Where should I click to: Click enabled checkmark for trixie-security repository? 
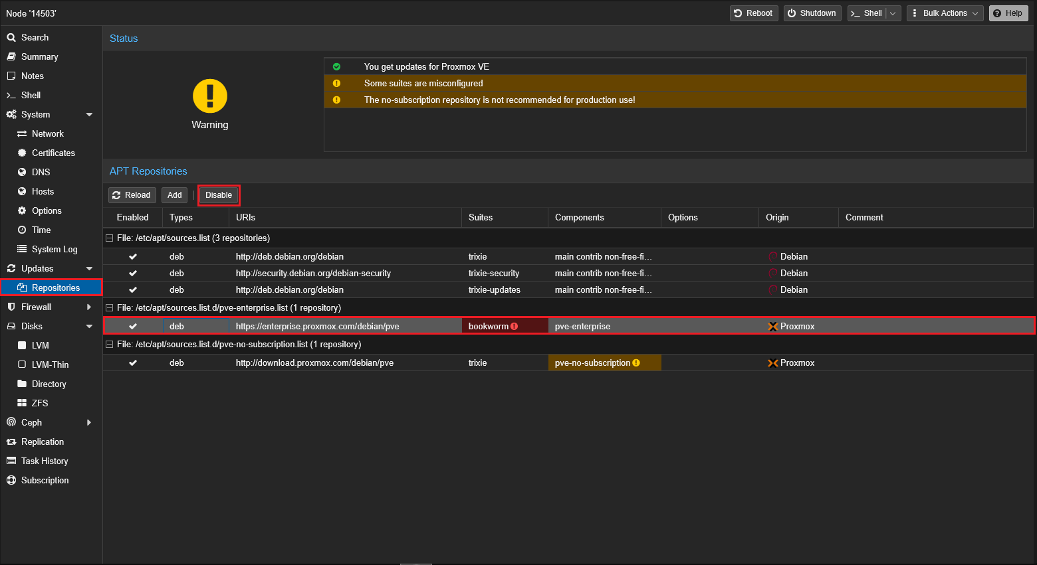tap(133, 273)
